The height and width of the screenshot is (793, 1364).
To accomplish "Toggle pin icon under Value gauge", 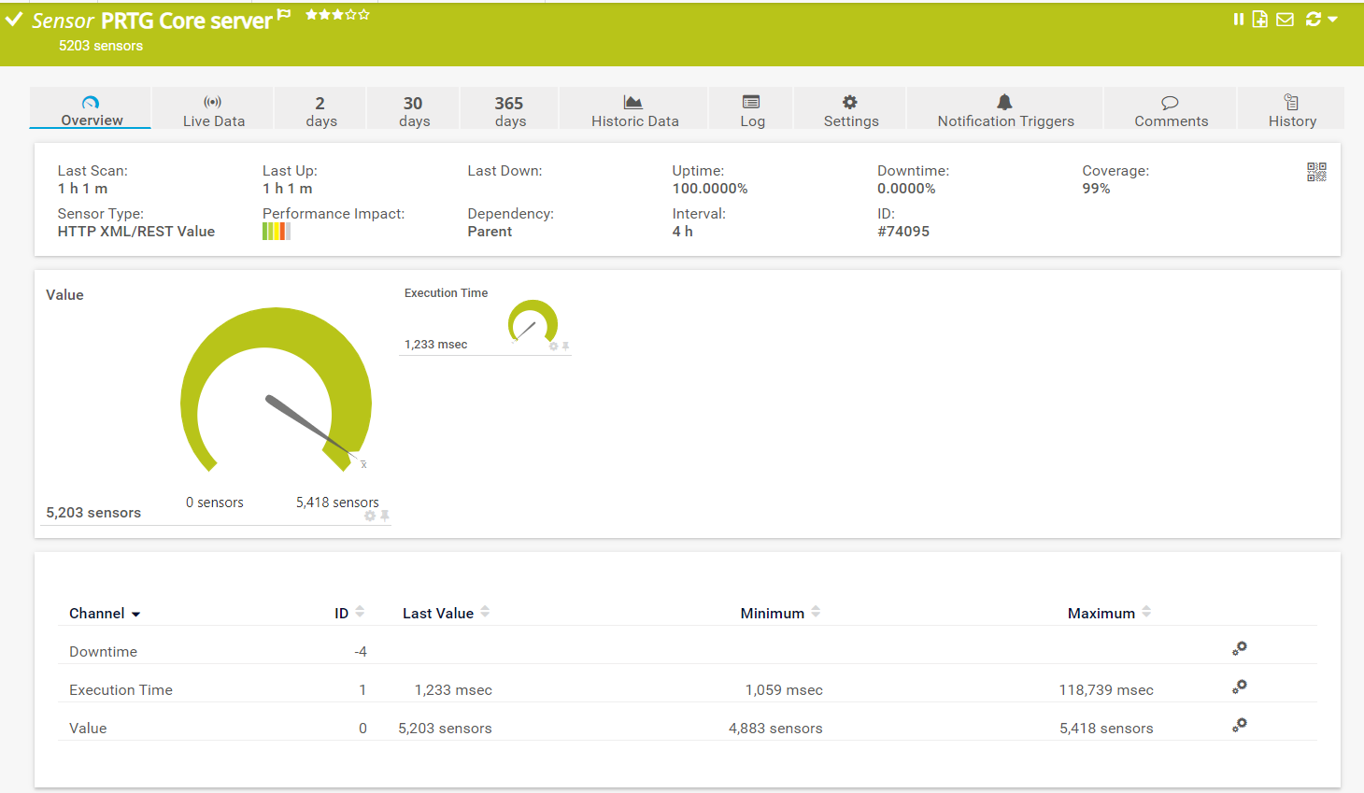I will coord(385,516).
